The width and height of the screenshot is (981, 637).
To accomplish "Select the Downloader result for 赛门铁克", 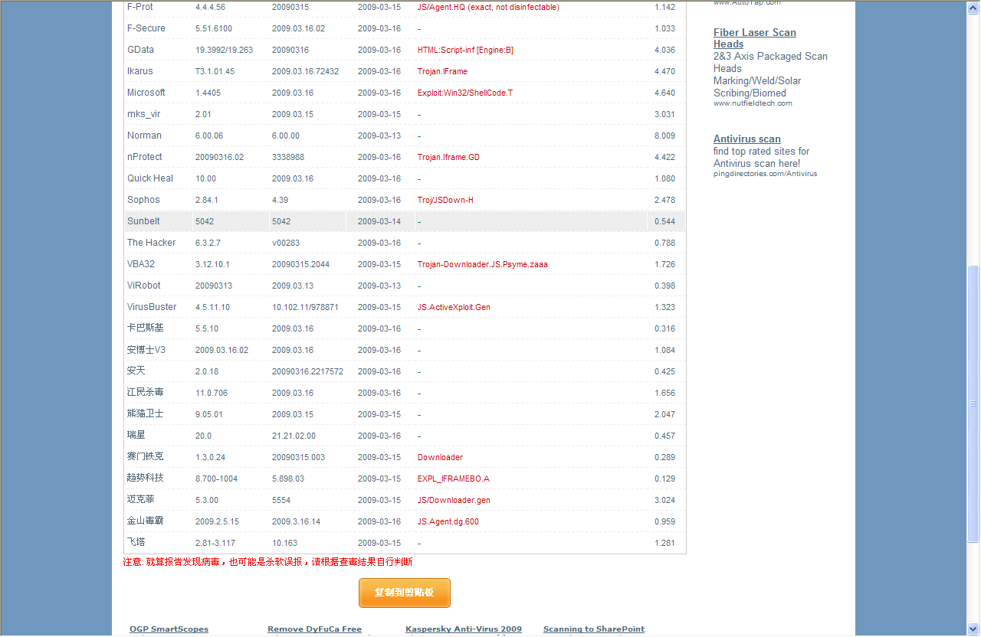I will pos(440,457).
